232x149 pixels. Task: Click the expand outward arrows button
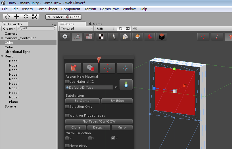click(x=108, y=68)
